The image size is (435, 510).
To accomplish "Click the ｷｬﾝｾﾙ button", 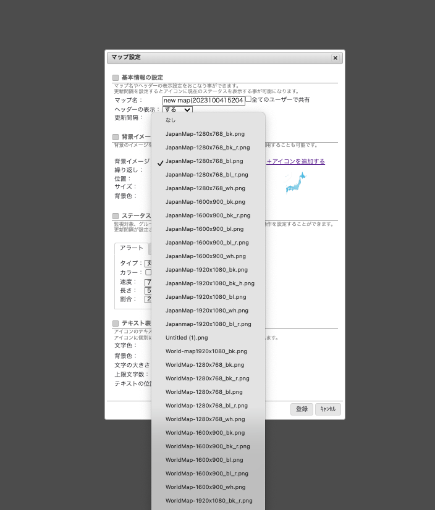I will point(328,409).
